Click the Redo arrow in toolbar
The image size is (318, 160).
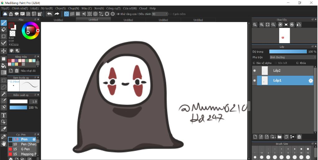(x=57, y=14)
